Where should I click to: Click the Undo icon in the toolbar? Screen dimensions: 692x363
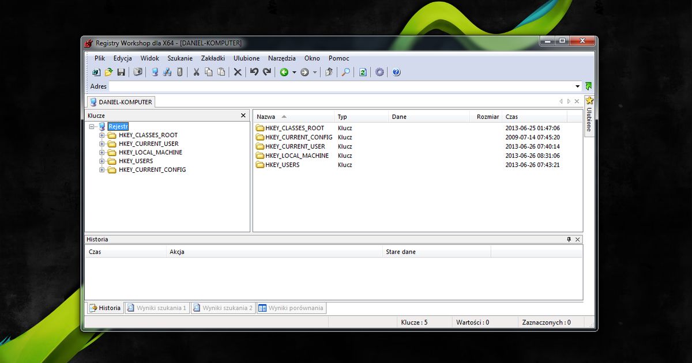pos(254,72)
